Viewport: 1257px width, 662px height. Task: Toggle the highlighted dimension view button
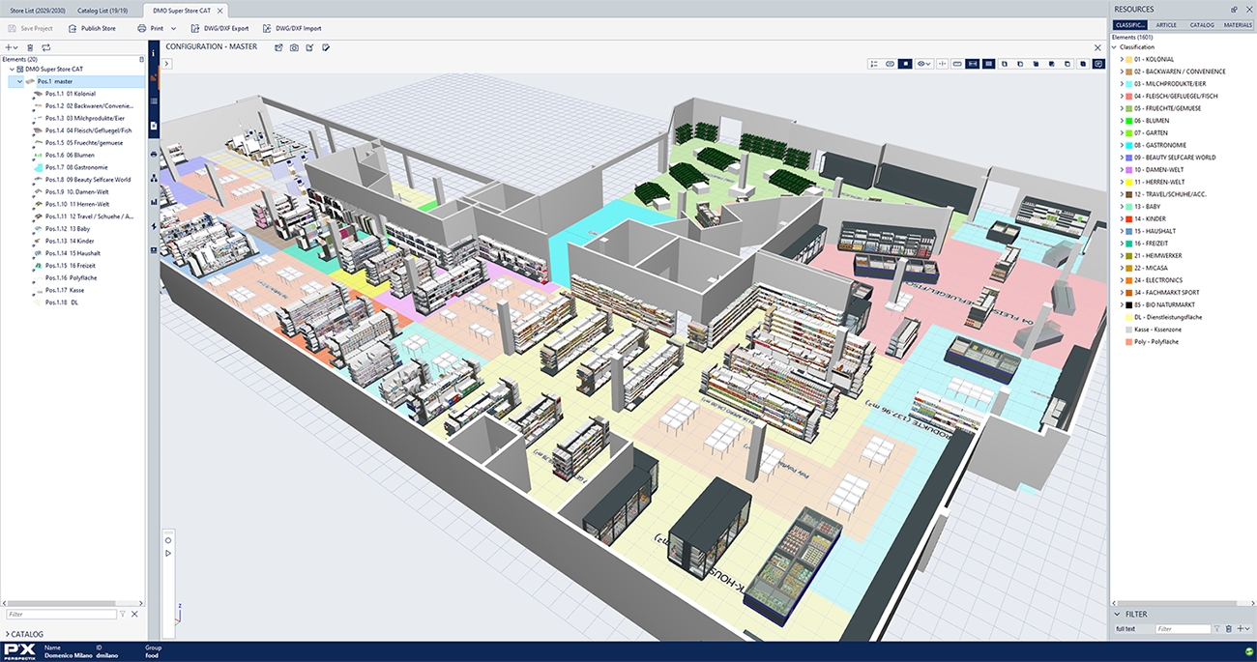click(973, 64)
